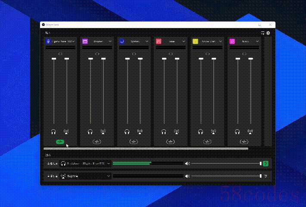Viewport: 306px width, 207px height.
Task: Open effects on the Game channel
Action: (x=170, y=141)
